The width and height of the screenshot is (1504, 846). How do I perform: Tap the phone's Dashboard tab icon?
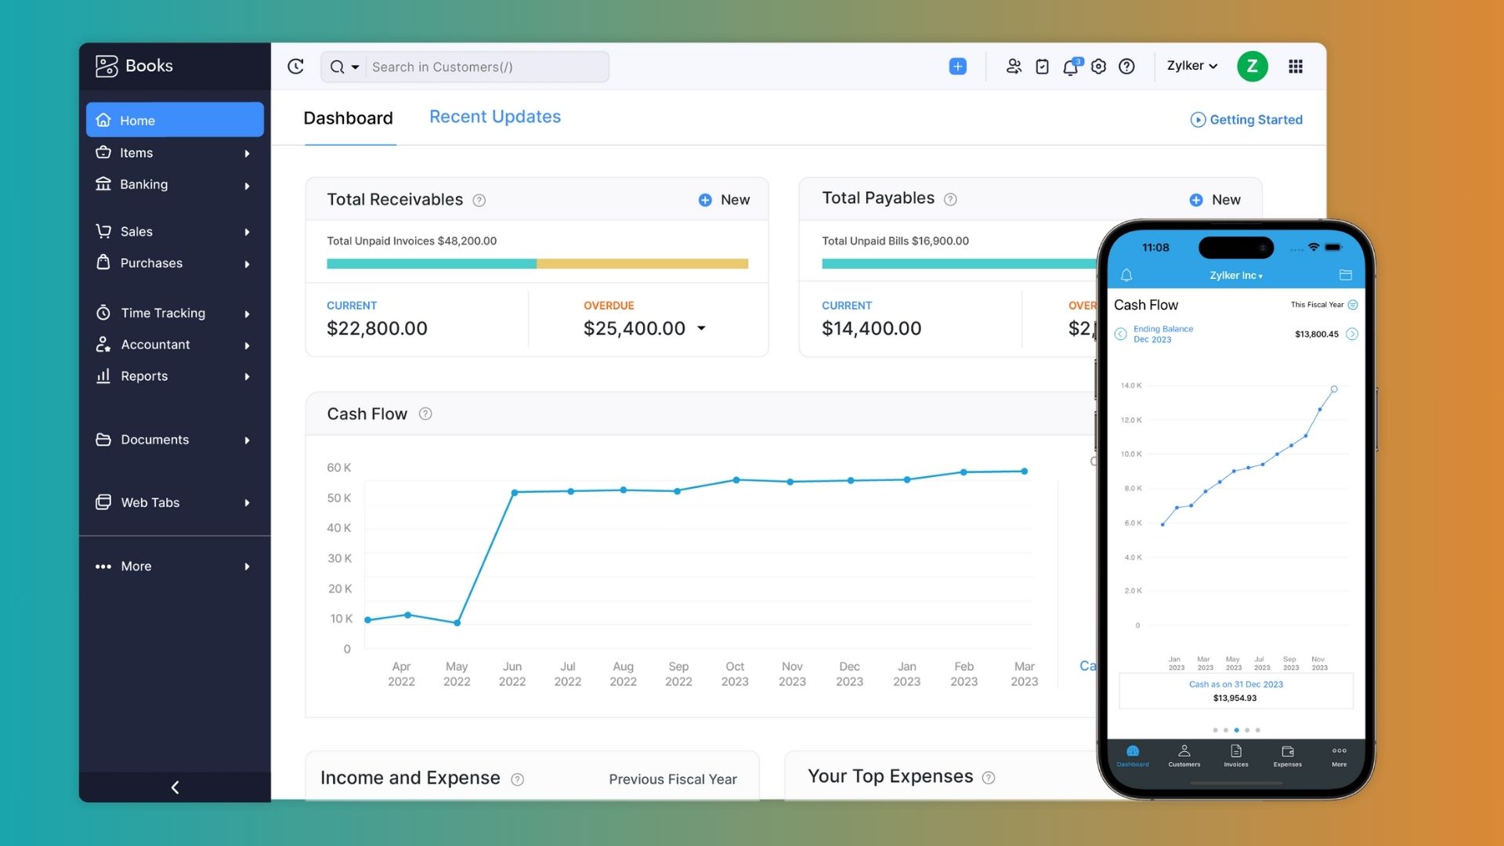(x=1133, y=750)
